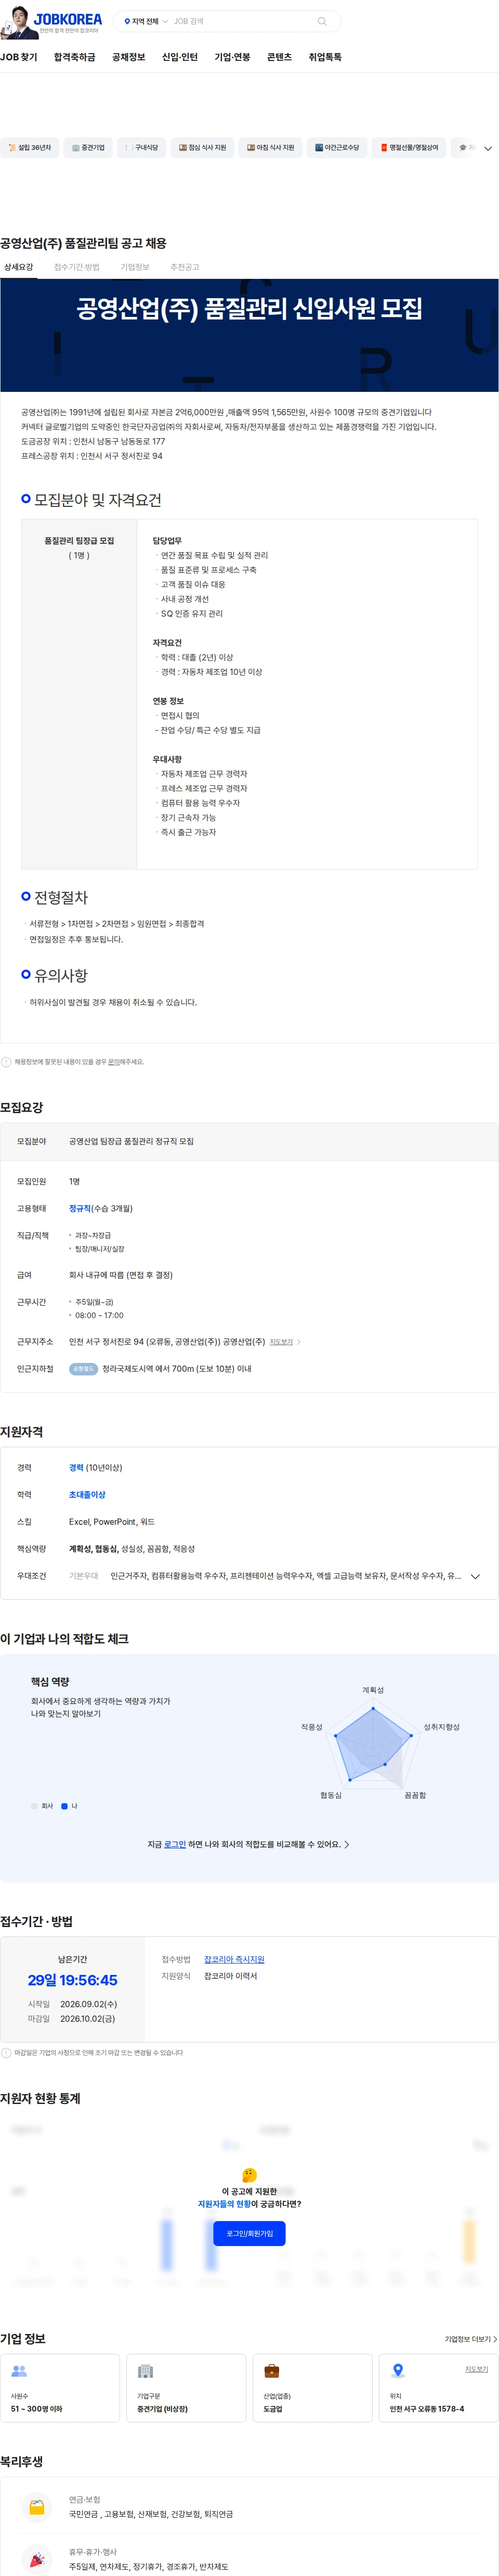Click the 연금·보험 envelope icon
This screenshot has width=499, height=2576.
point(37,2506)
